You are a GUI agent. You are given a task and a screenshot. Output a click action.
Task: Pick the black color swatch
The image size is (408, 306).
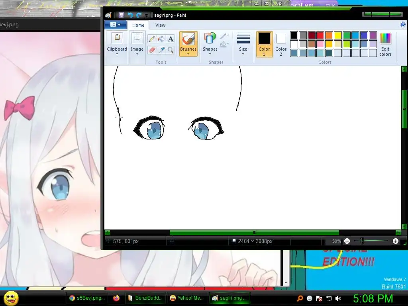[x=294, y=35]
